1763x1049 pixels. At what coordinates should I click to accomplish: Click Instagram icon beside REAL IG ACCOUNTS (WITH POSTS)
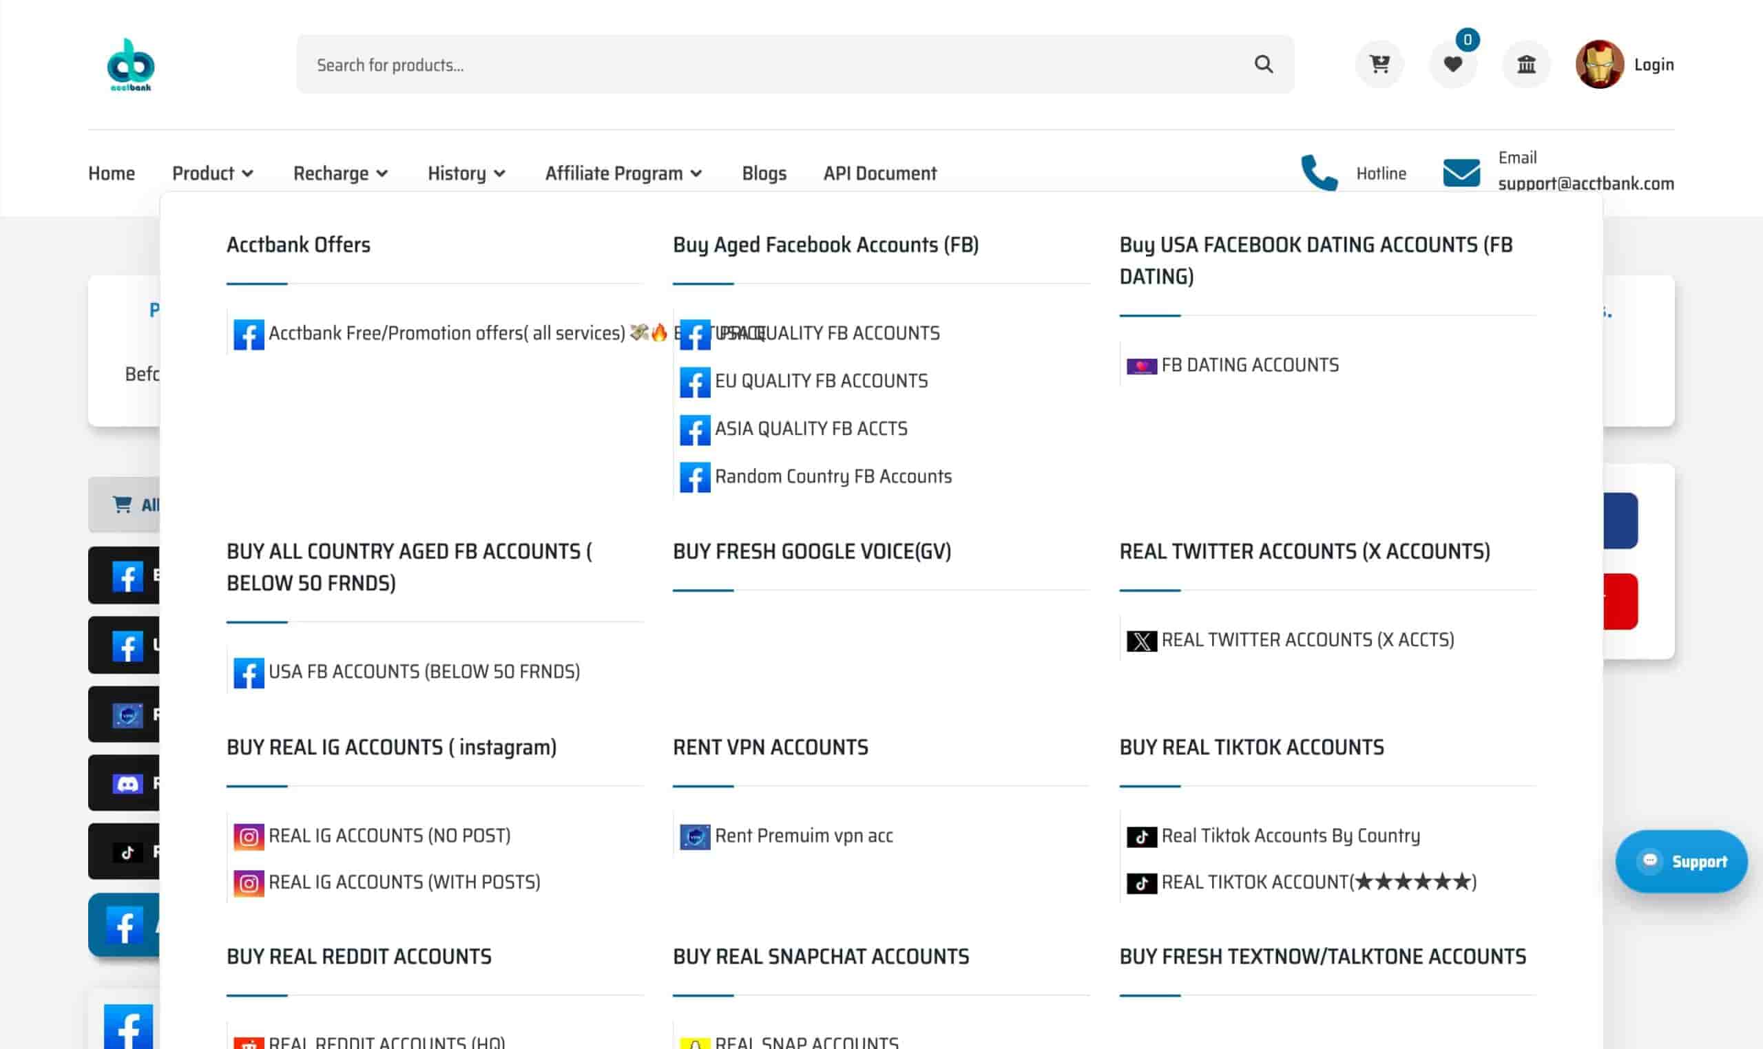click(249, 884)
